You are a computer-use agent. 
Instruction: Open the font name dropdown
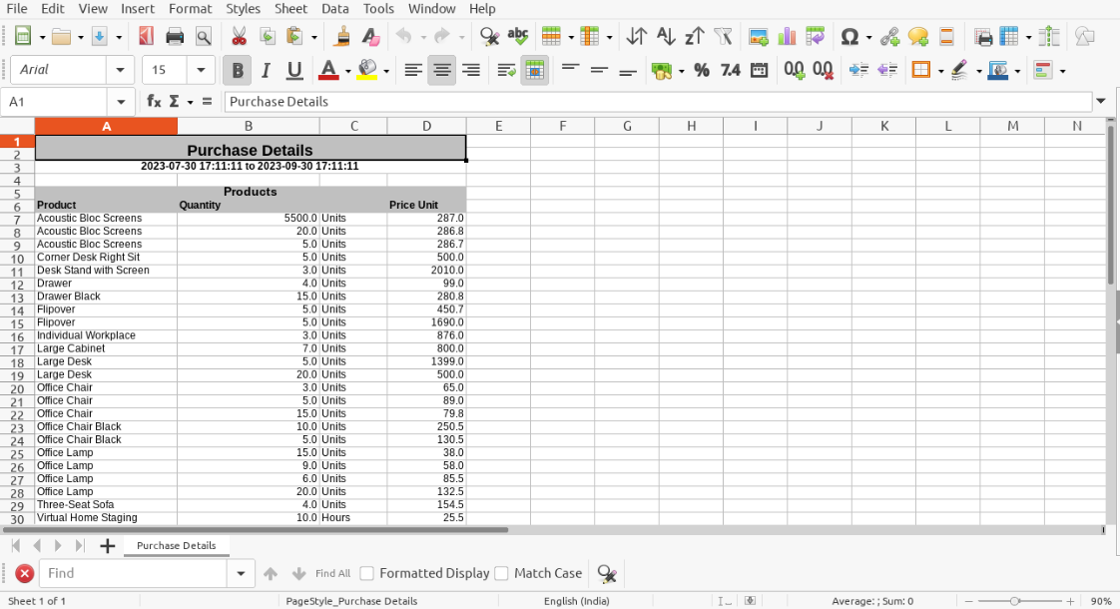click(120, 70)
